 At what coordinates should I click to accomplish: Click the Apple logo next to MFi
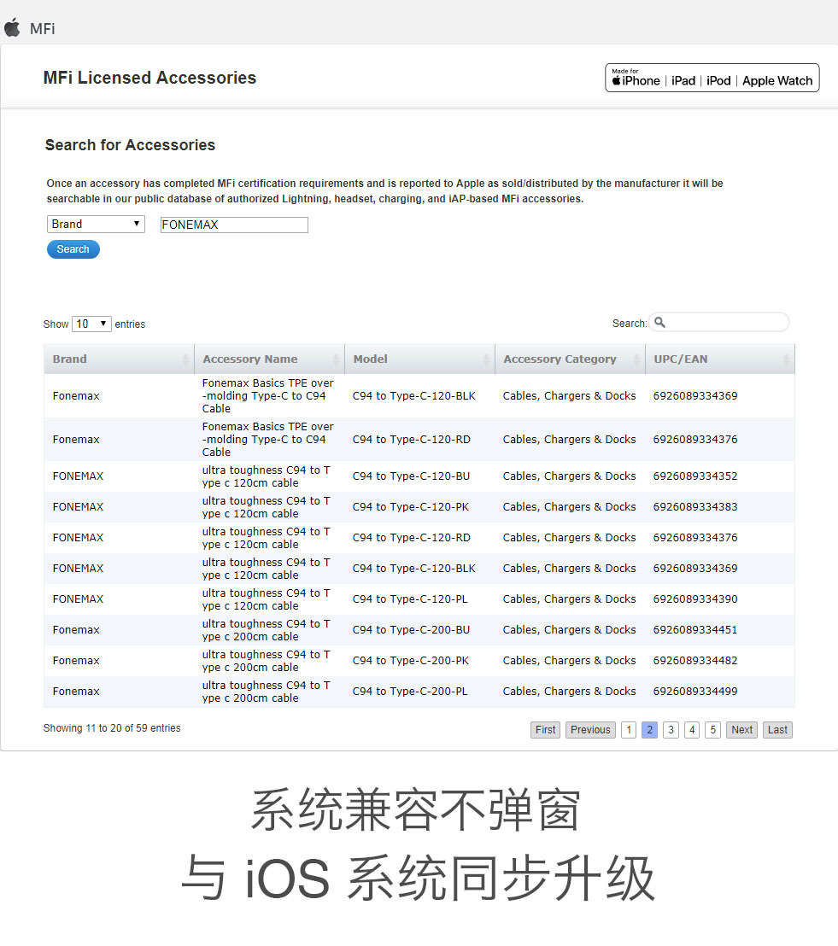tap(12, 28)
